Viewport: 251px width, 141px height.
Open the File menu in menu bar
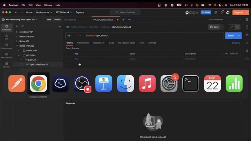tap(23, 5)
